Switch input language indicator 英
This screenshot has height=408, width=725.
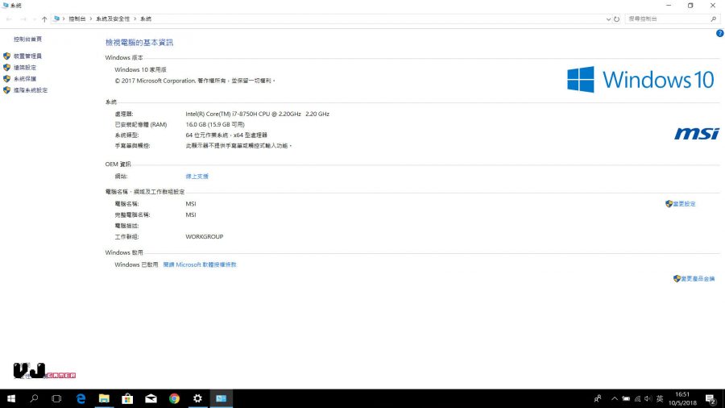(x=660, y=399)
